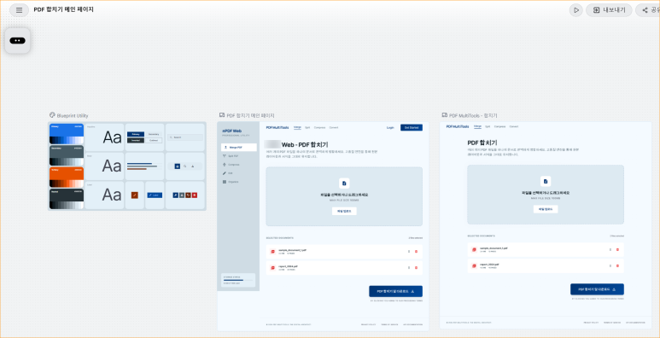Screen dimensions: 660x338
Task: Open Merge tab in main page navbar
Action: click(x=297, y=127)
